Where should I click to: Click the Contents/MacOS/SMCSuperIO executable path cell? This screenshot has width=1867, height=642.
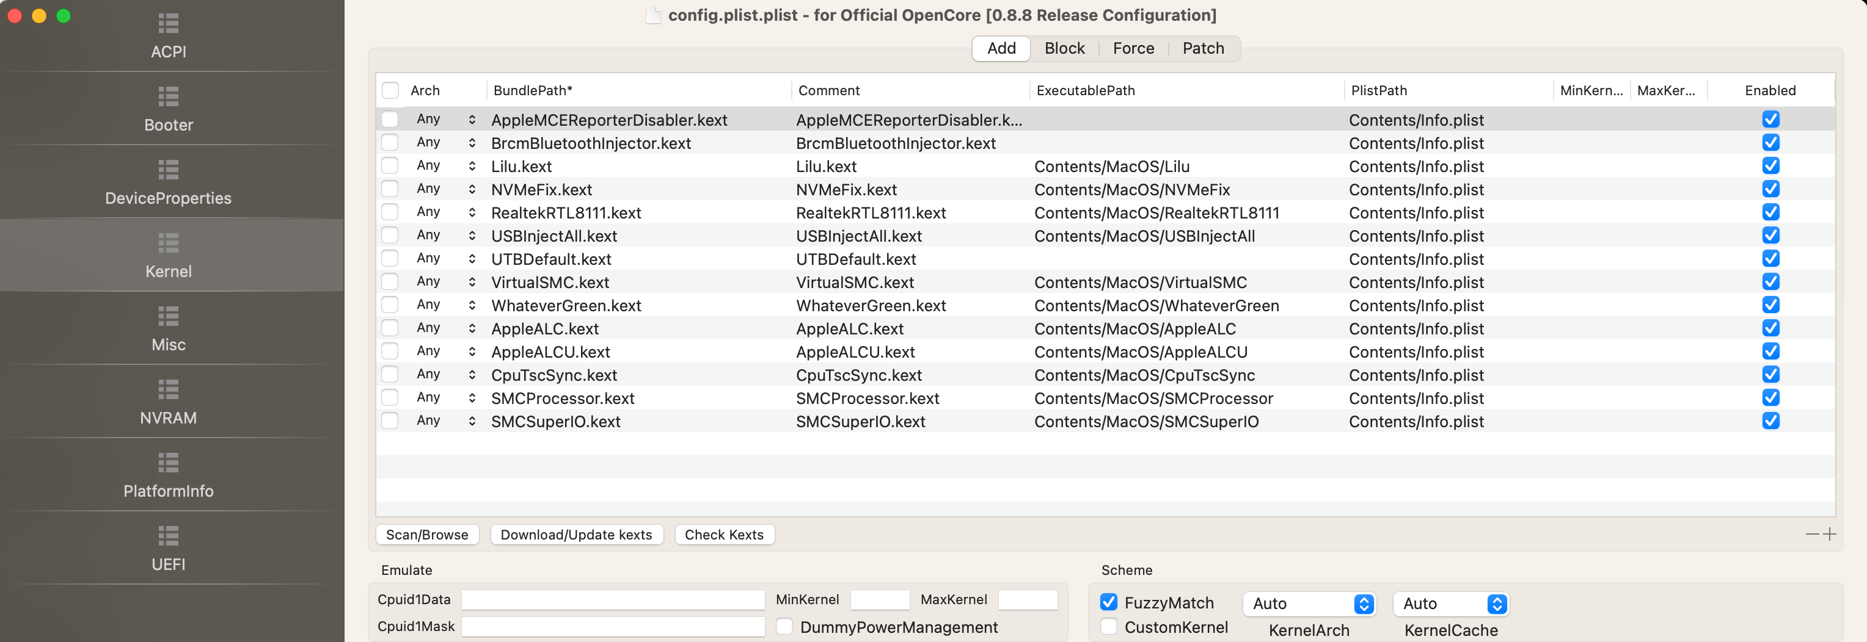(1146, 421)
